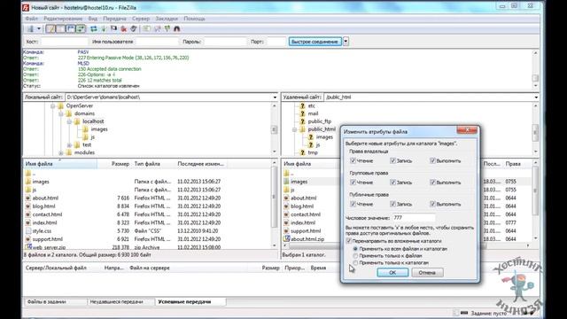Toggle transfer queue display icon
The width and height of the screenshot is (567, 319).
click(81, 29)
